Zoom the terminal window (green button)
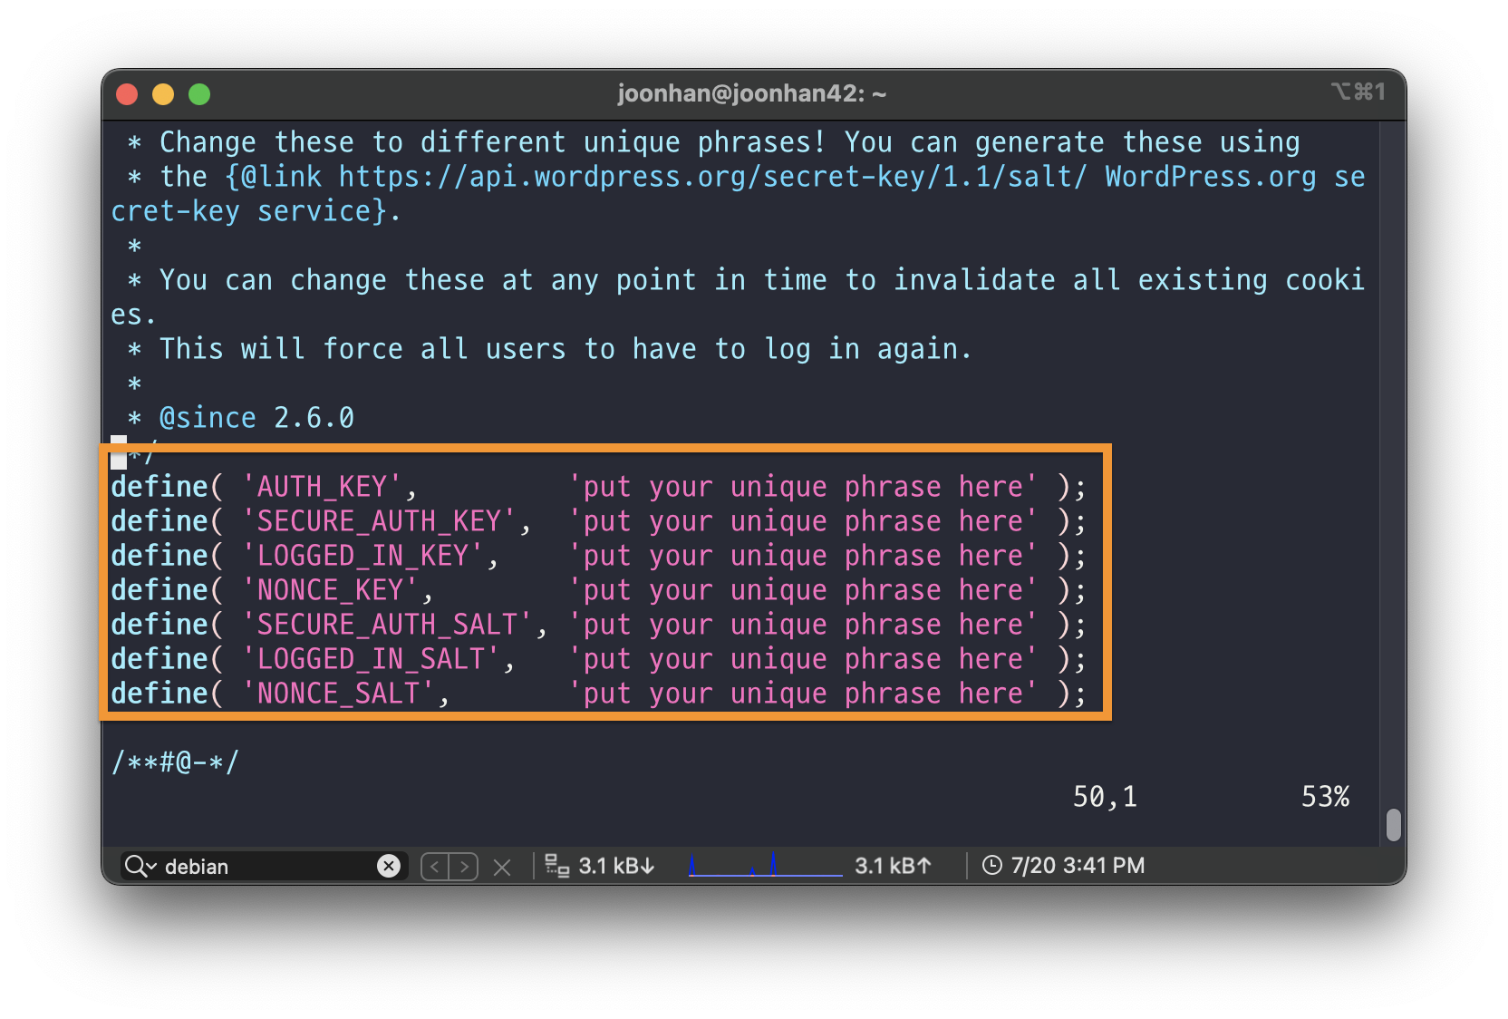The width and height of the screenshot is (1508, 1019). click(199, 94)
